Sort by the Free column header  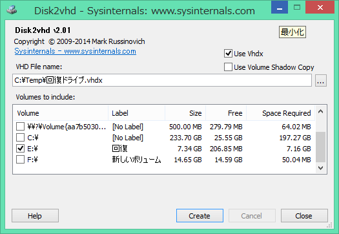(226, 113)
